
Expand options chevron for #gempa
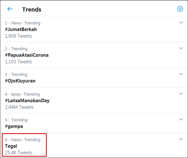pos(181,119)
